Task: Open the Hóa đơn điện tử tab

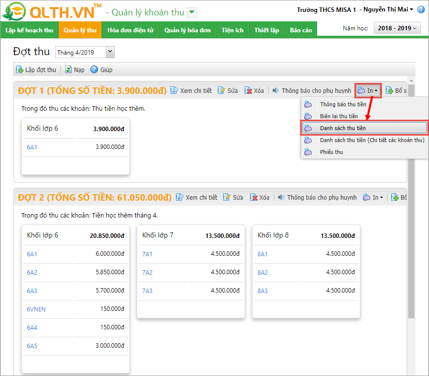Action: [131, 30]
